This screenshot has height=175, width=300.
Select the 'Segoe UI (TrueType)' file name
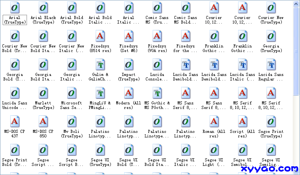point(100,162)
